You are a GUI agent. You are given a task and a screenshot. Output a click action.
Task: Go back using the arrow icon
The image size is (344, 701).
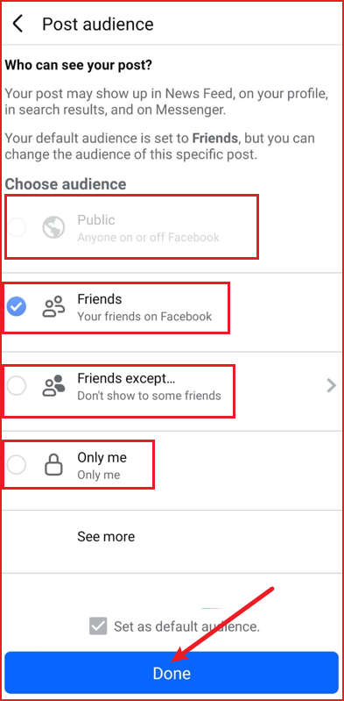tap(18, 23)
